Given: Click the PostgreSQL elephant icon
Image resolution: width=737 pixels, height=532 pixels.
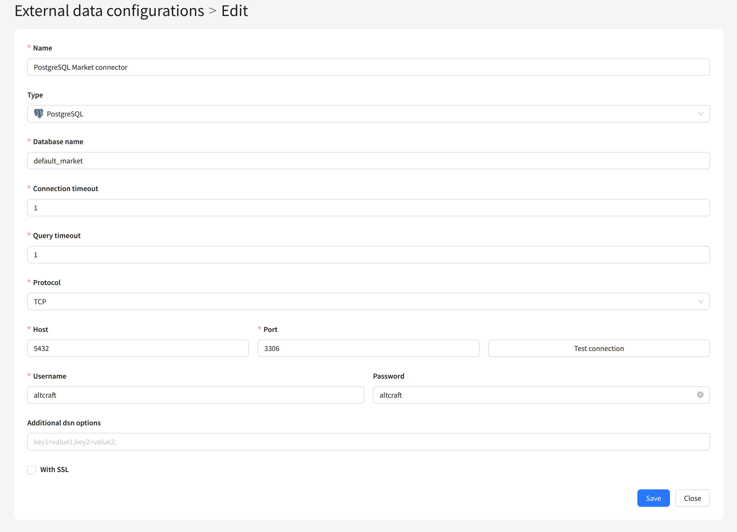Looking at the screenshot, I should click(x=39, y=113).
